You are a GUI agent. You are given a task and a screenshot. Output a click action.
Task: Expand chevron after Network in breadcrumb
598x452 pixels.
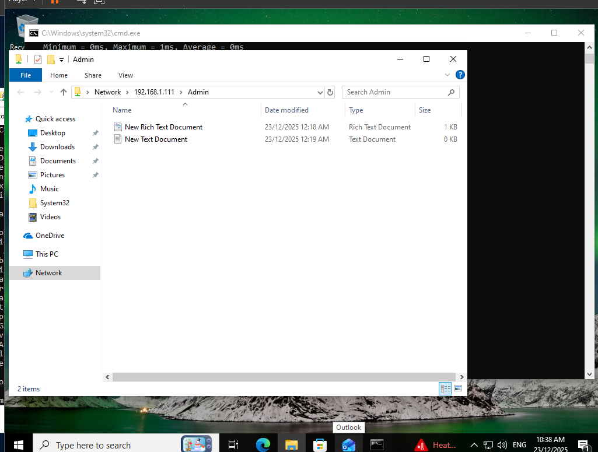[x=127, y=92]
